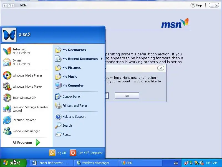The image size is (222, 167).
Task: Click Safely Remove Hardware tray icon
Action: click(x=191, y=163)
